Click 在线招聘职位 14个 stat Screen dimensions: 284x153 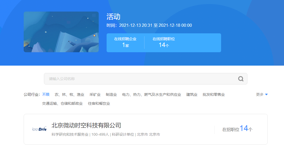164,43
